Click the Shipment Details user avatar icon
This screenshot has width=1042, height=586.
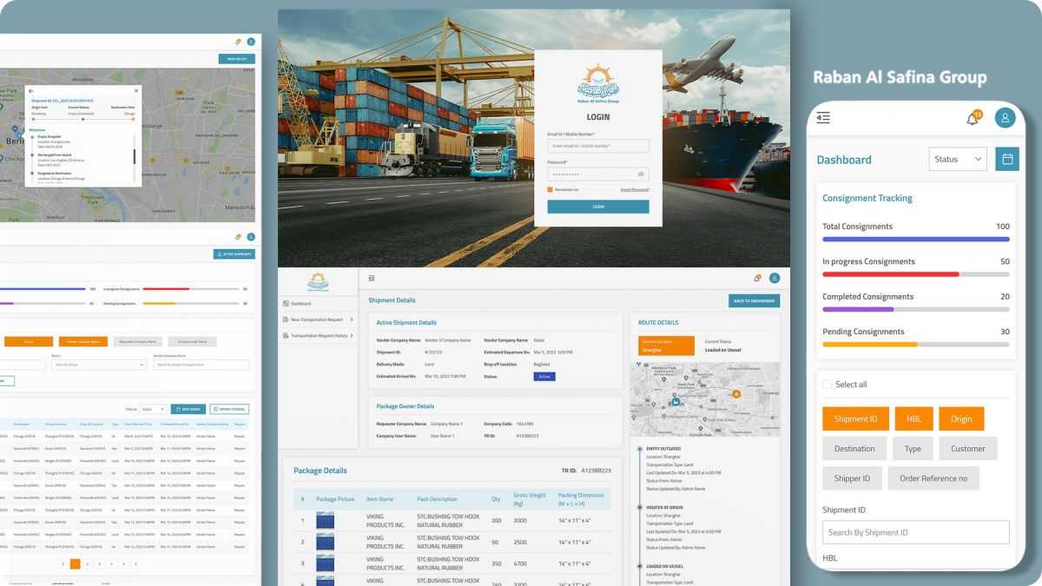tap(775, 278)
